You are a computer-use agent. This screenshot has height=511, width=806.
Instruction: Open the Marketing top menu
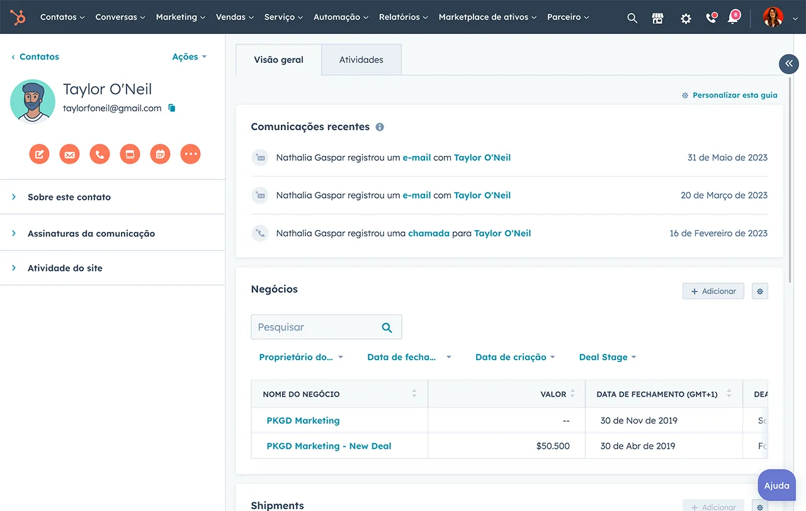pos(181,17)
